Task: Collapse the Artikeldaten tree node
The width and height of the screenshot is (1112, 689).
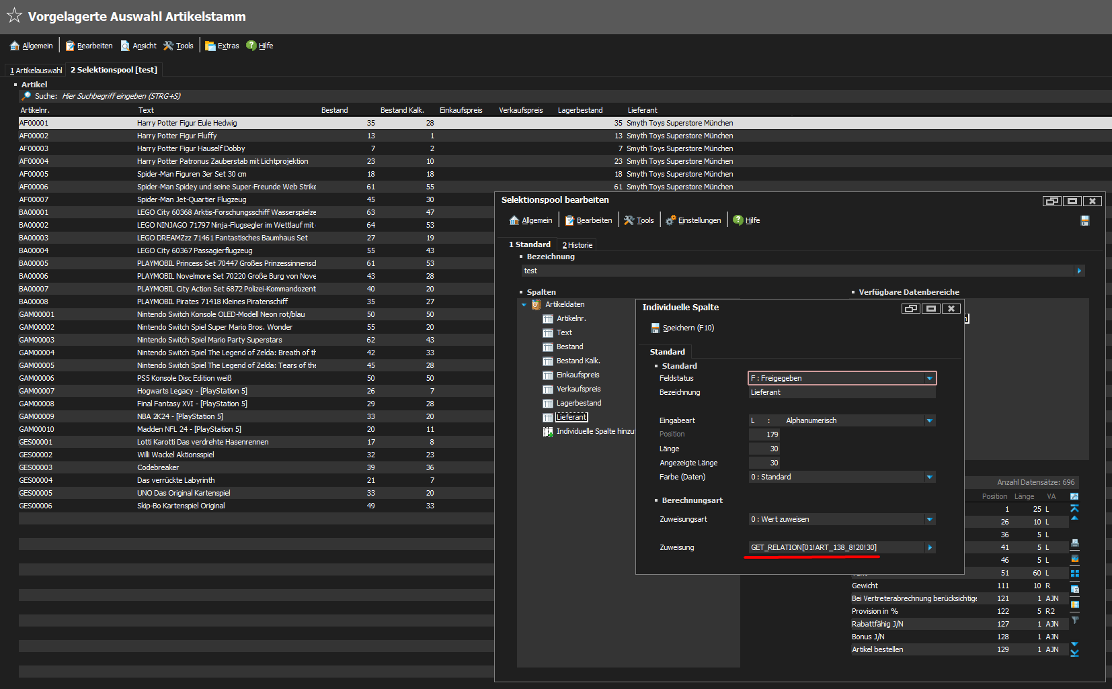Action: click(x=524, y=305)
